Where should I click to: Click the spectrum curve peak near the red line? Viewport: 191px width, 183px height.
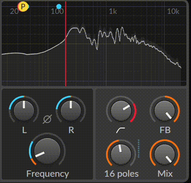click(74, 28)
